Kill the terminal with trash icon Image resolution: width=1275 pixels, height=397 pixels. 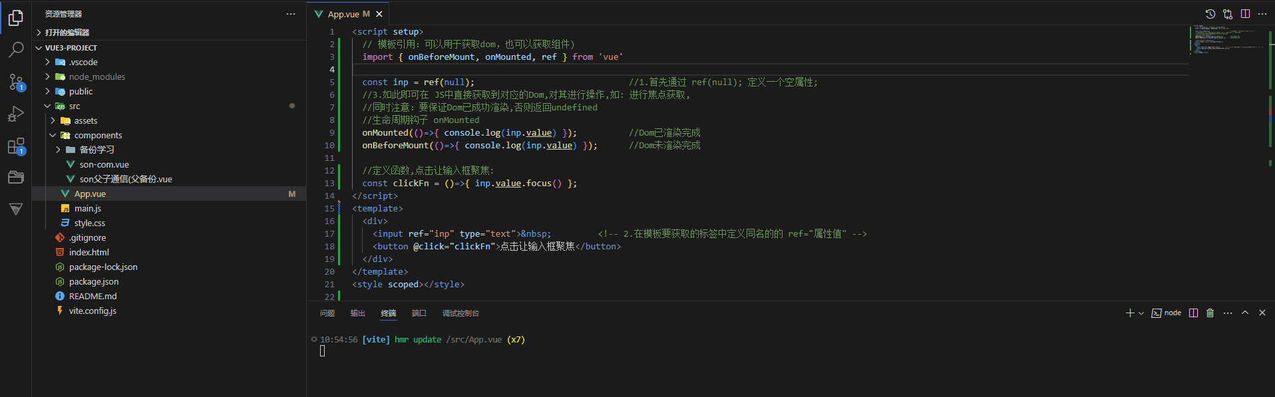point(1210,313)
